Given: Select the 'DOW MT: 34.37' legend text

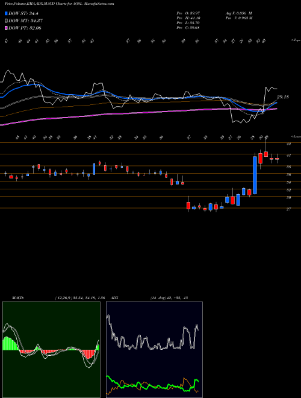Looking at the screenshot, I should coord(25,21).
